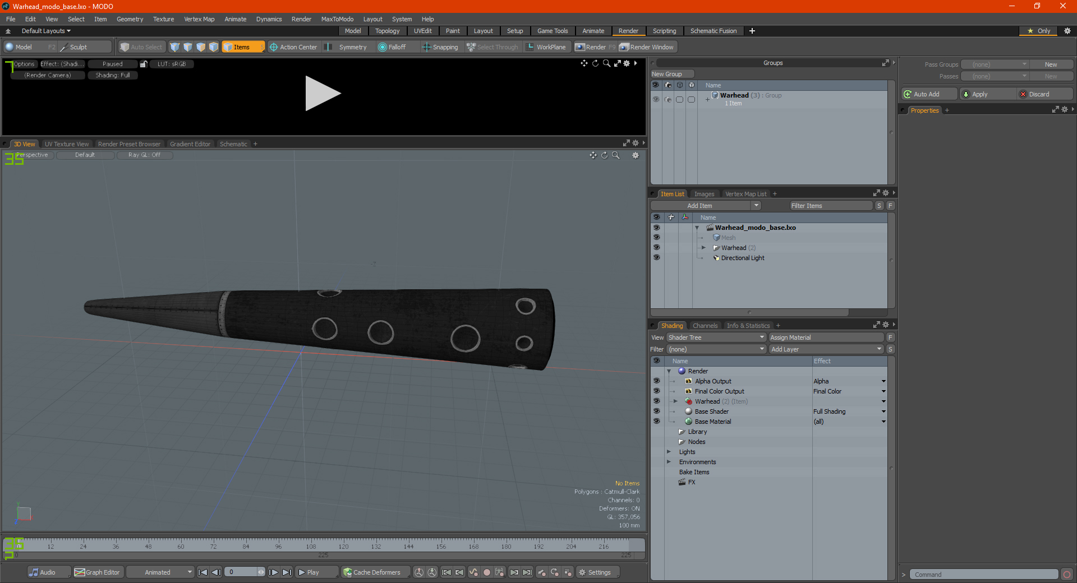
Task: Click Discard button
Action: [1045, 94]
